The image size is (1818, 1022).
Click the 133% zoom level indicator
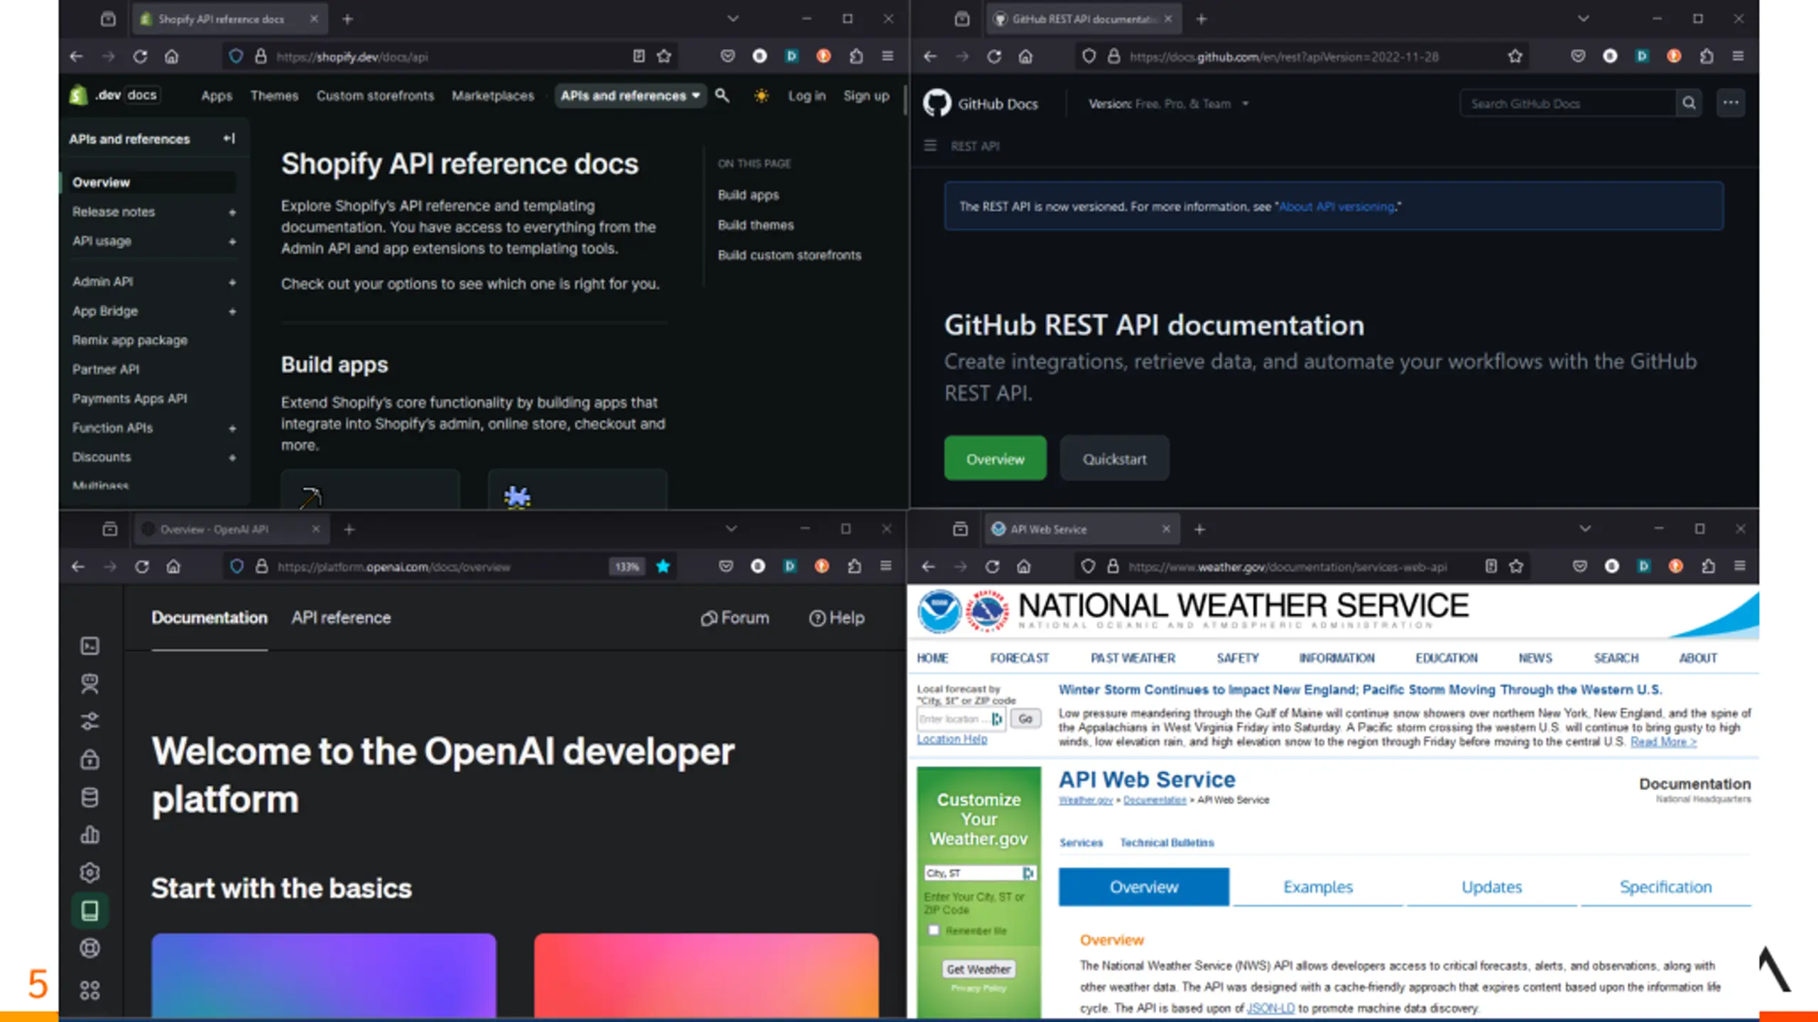tap(627, 566)
